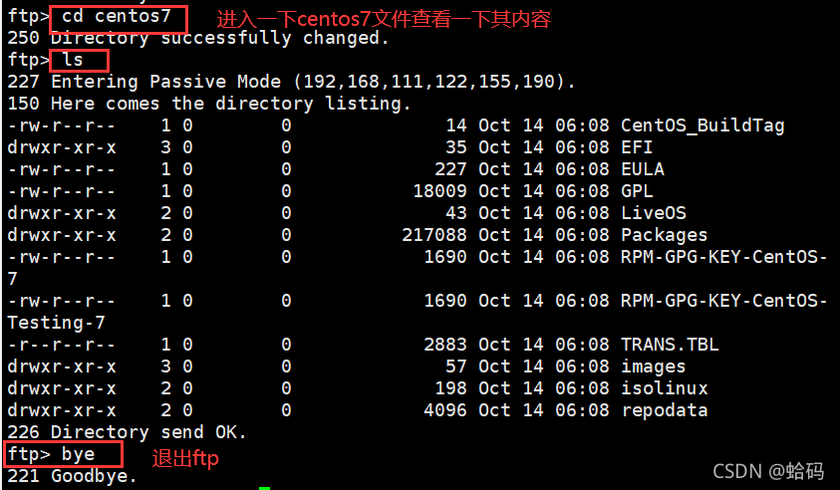Click the 'CSDN @蛤码' watermark
This screenshot has width=840, height=490.
pos(768,471)
